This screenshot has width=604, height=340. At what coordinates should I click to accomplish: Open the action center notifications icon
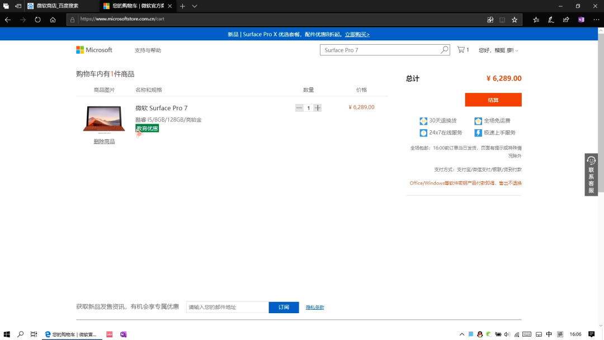point(592,334)
